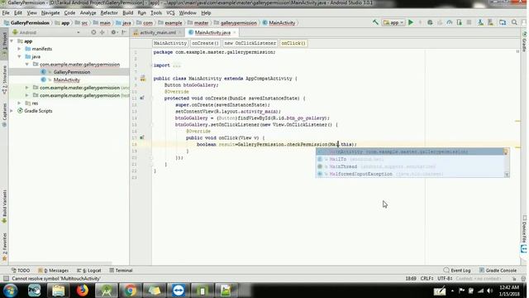
Task: Open the SDK Manager toolbar icon
Action: tap(490, 22)
